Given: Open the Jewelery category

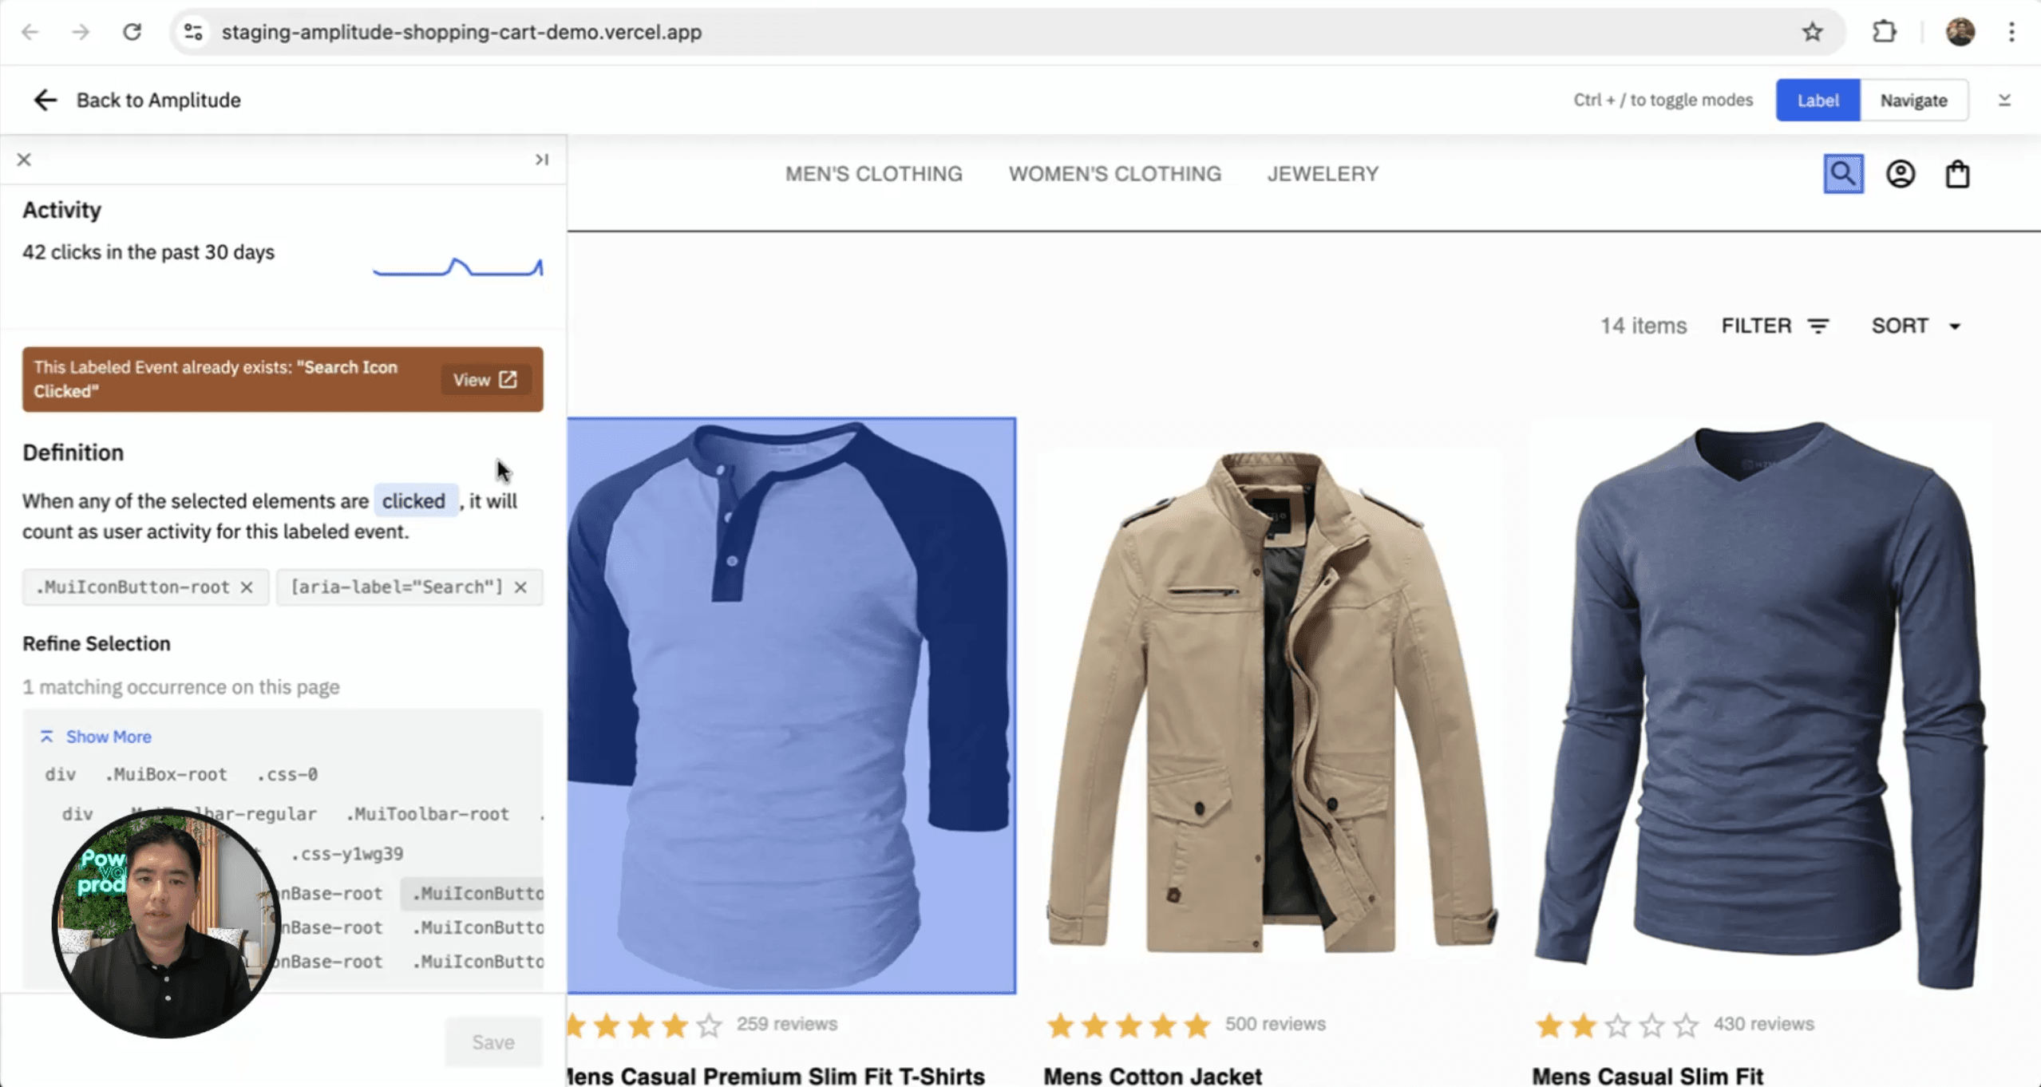Looking at the screenshot, I should click(x=1323, y=174).
